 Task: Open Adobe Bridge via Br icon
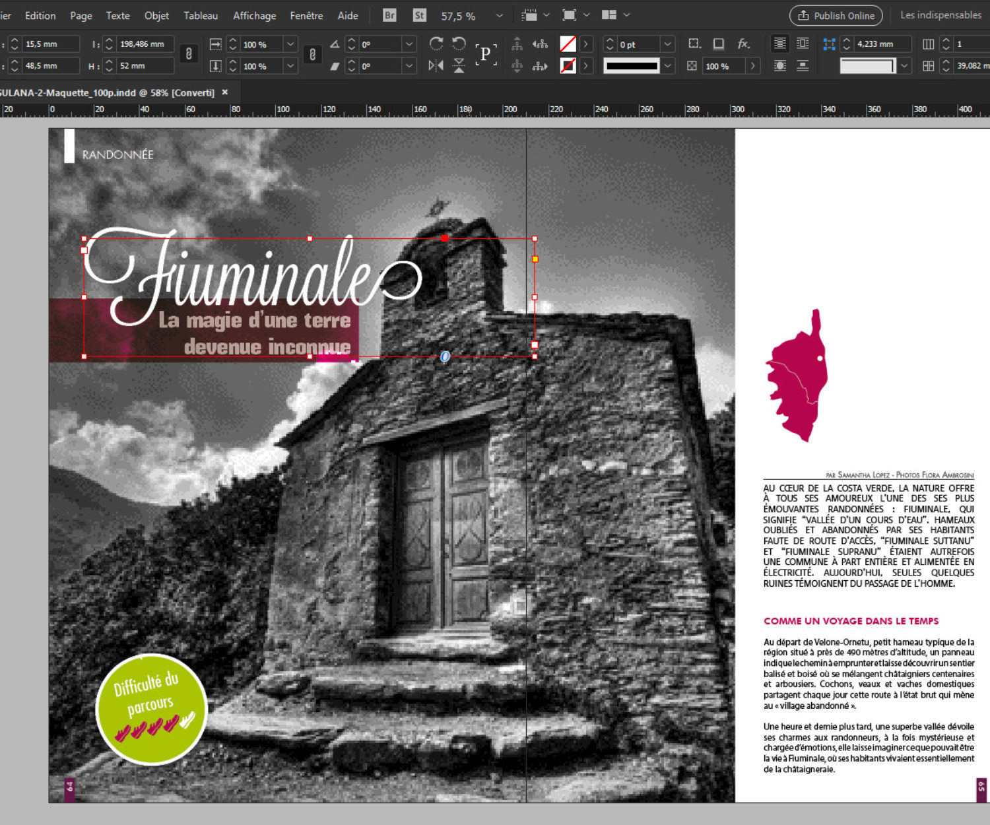(389, 15)
